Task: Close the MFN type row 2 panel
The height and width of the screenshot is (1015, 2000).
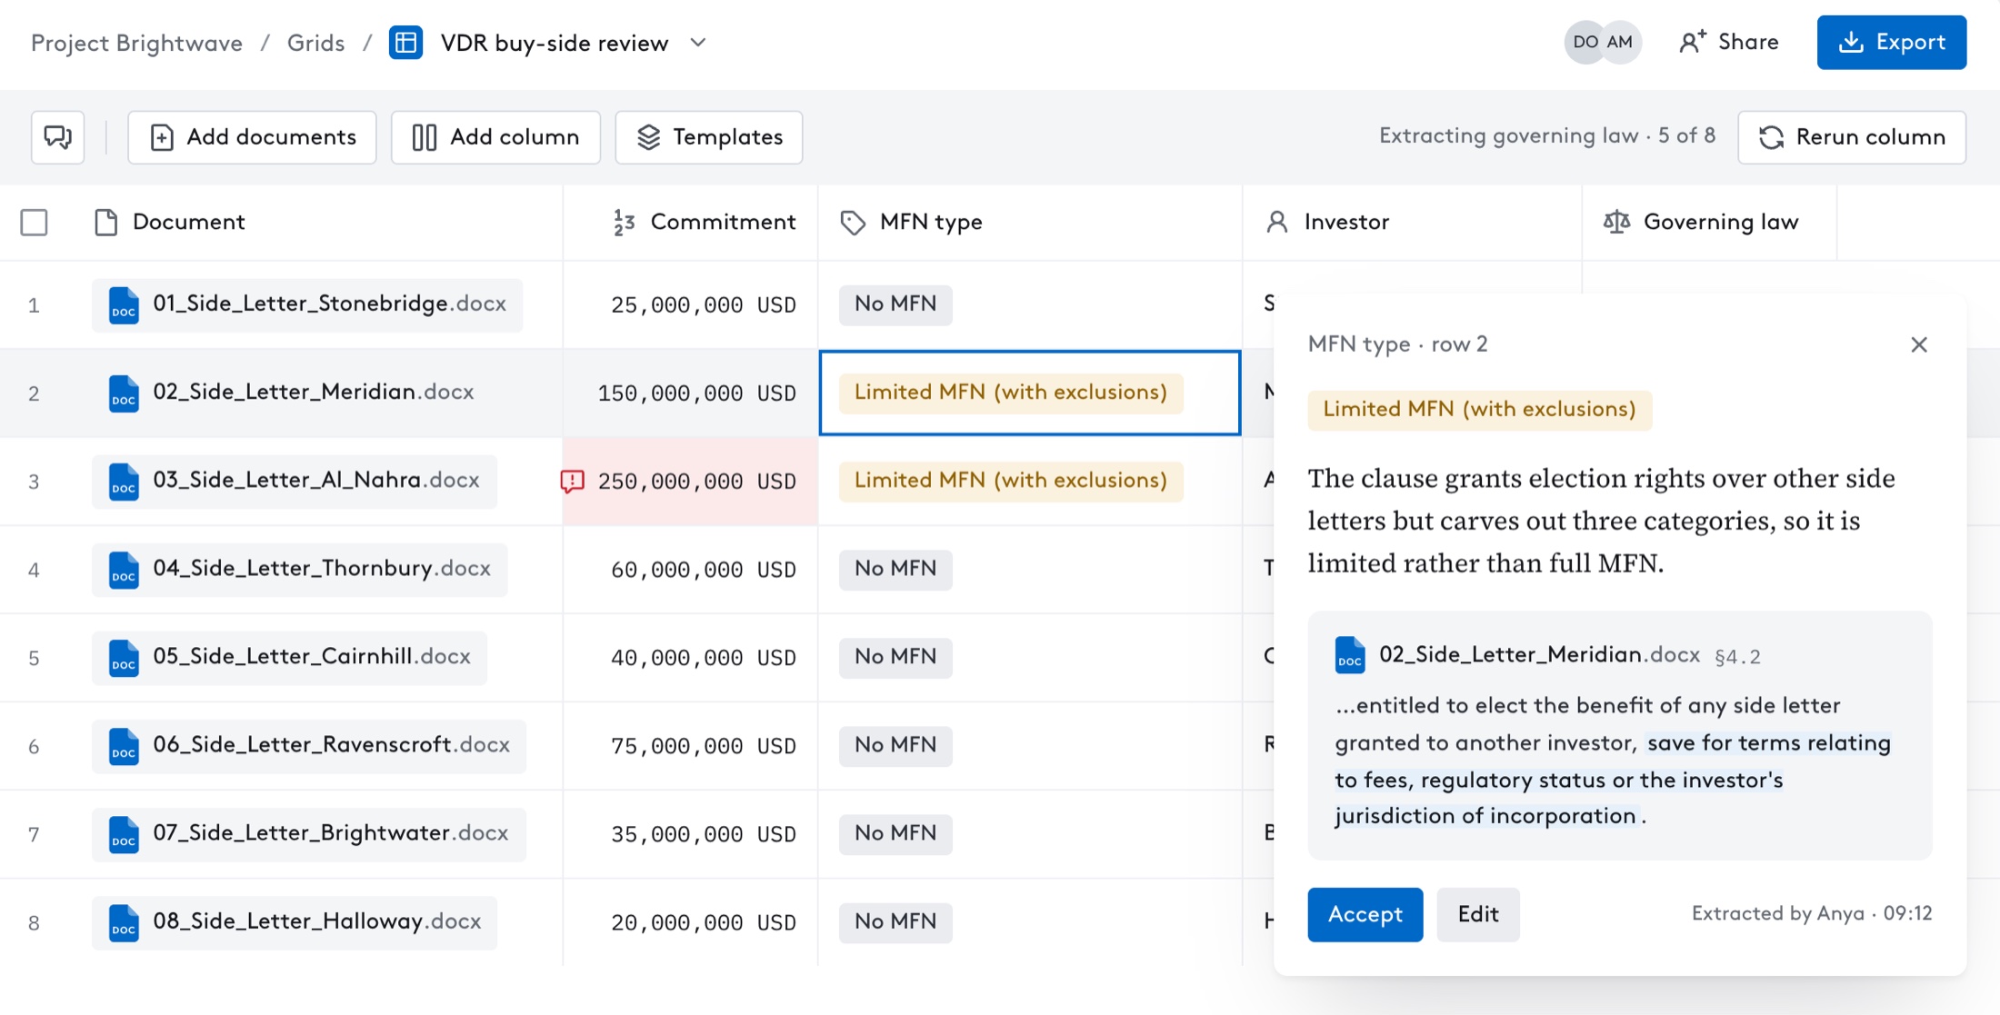Action: pos(1919,344)
